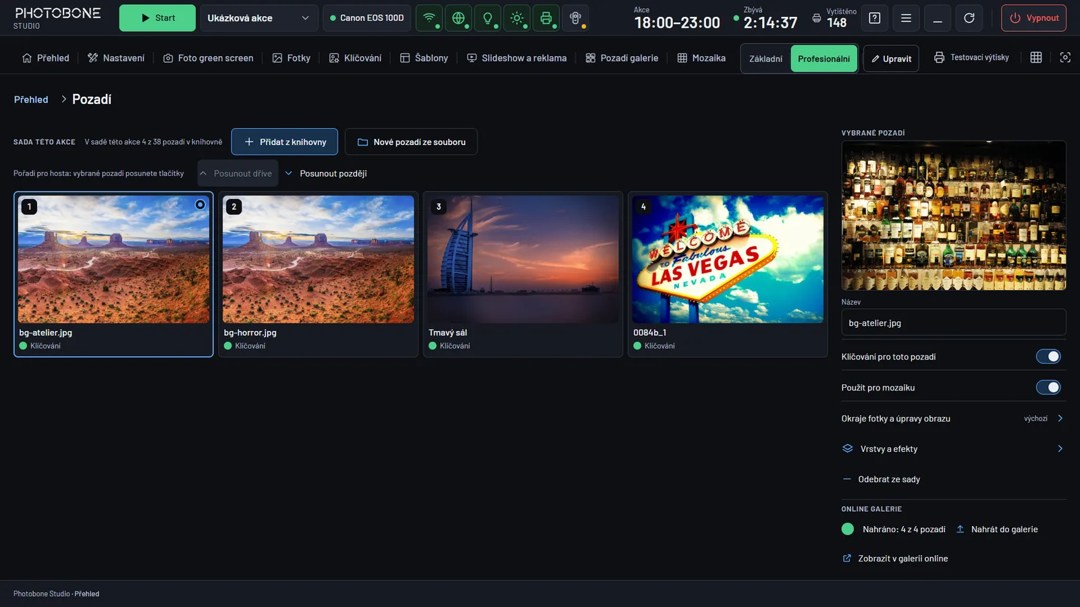Image resolution: width=1080 pixels, height=607 pixels.
Task: Click Posunout později button
Action: (x=326, y=173)
